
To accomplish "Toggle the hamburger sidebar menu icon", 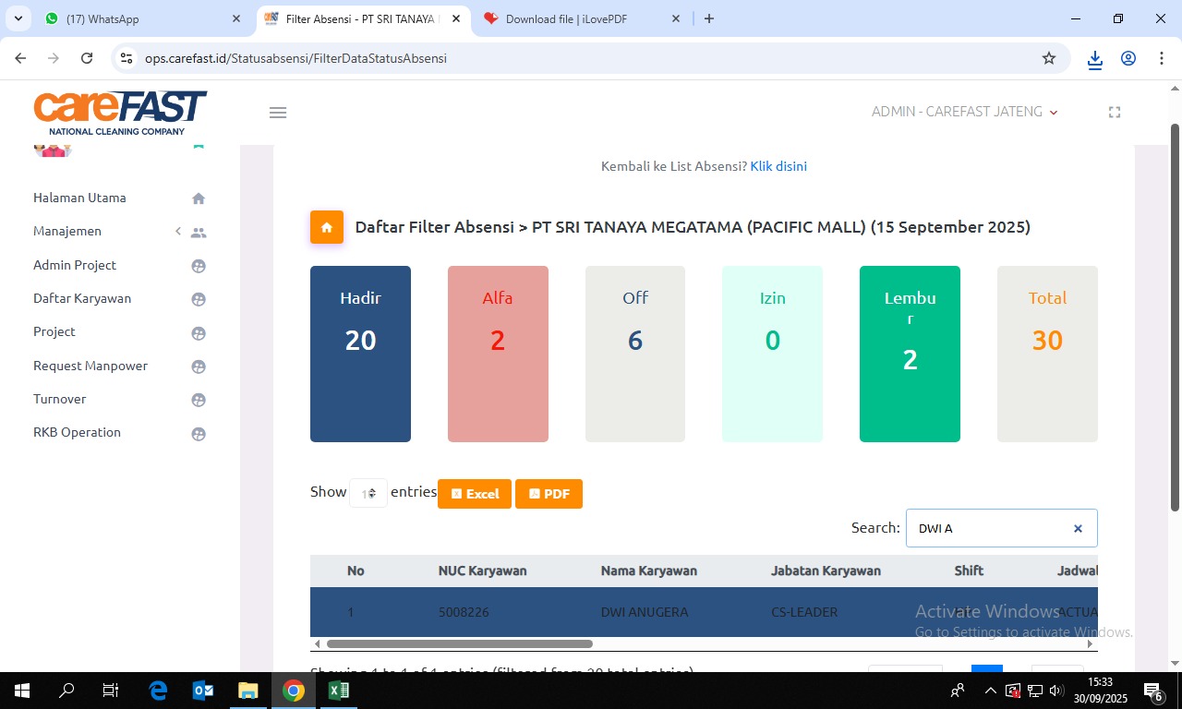I will pyautogui.click(x=278, y=113).
